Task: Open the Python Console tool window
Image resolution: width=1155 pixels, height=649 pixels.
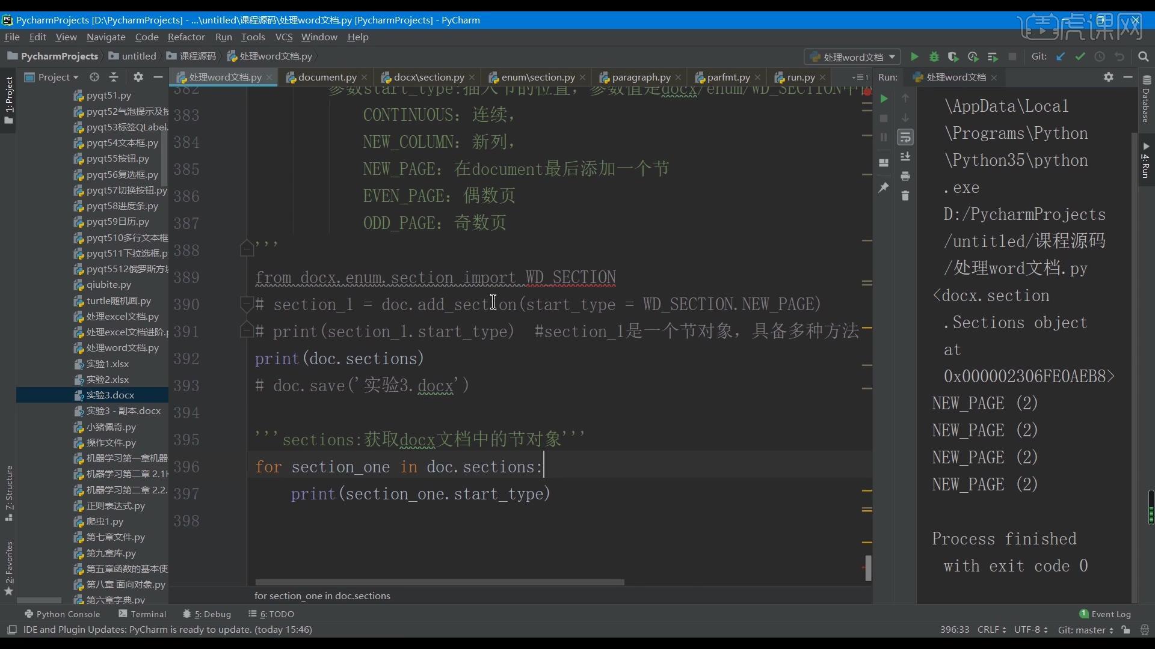Action: 62,614
